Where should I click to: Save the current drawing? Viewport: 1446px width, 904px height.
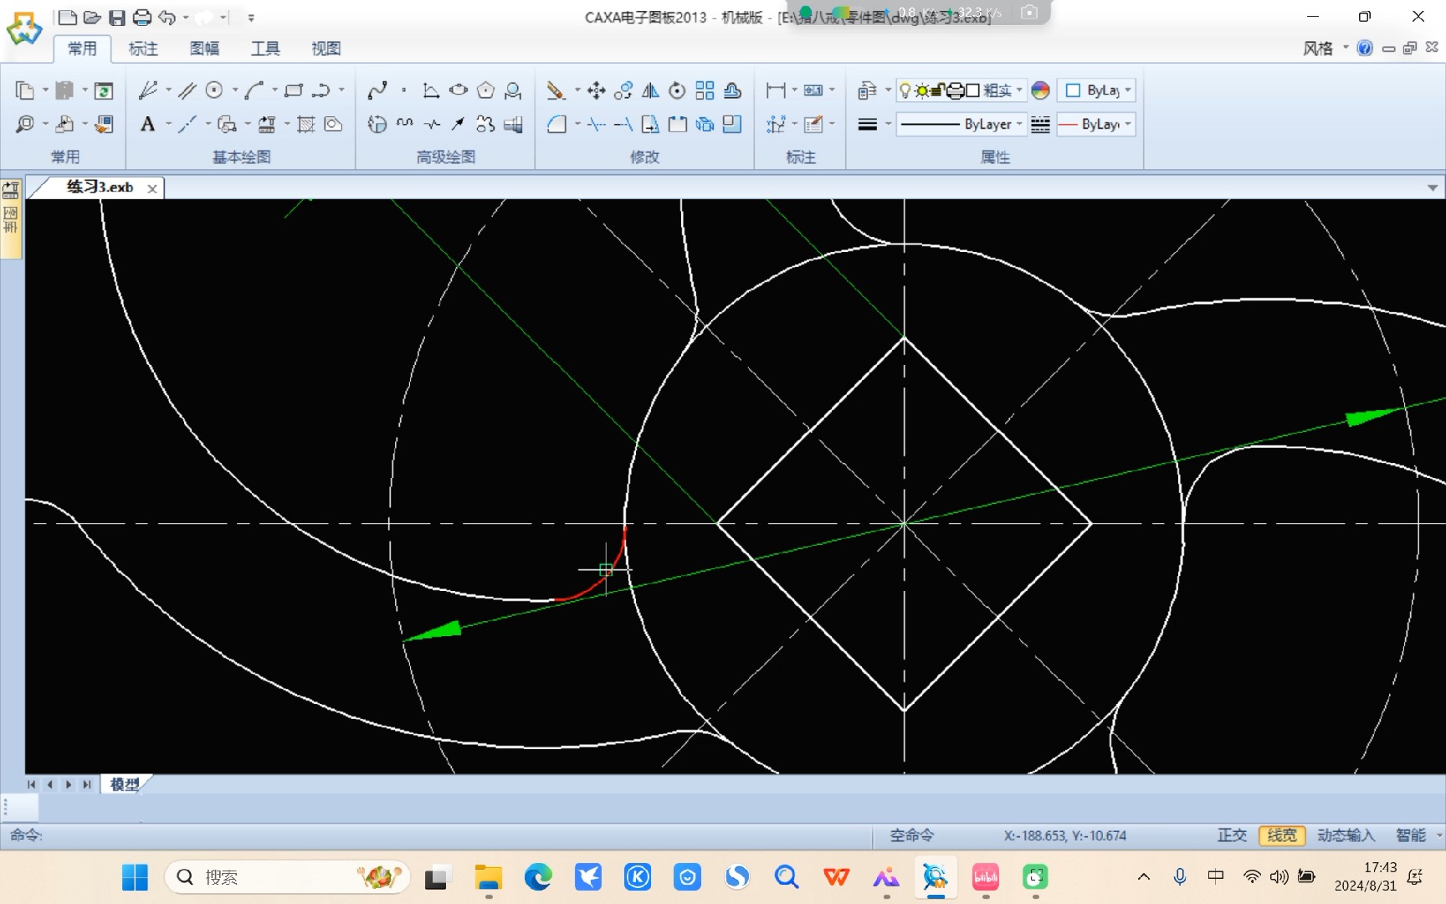coord(117,17)
